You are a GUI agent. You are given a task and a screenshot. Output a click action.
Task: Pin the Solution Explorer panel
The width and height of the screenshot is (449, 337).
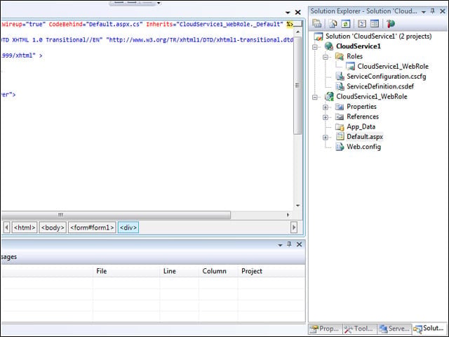(433, 11)
